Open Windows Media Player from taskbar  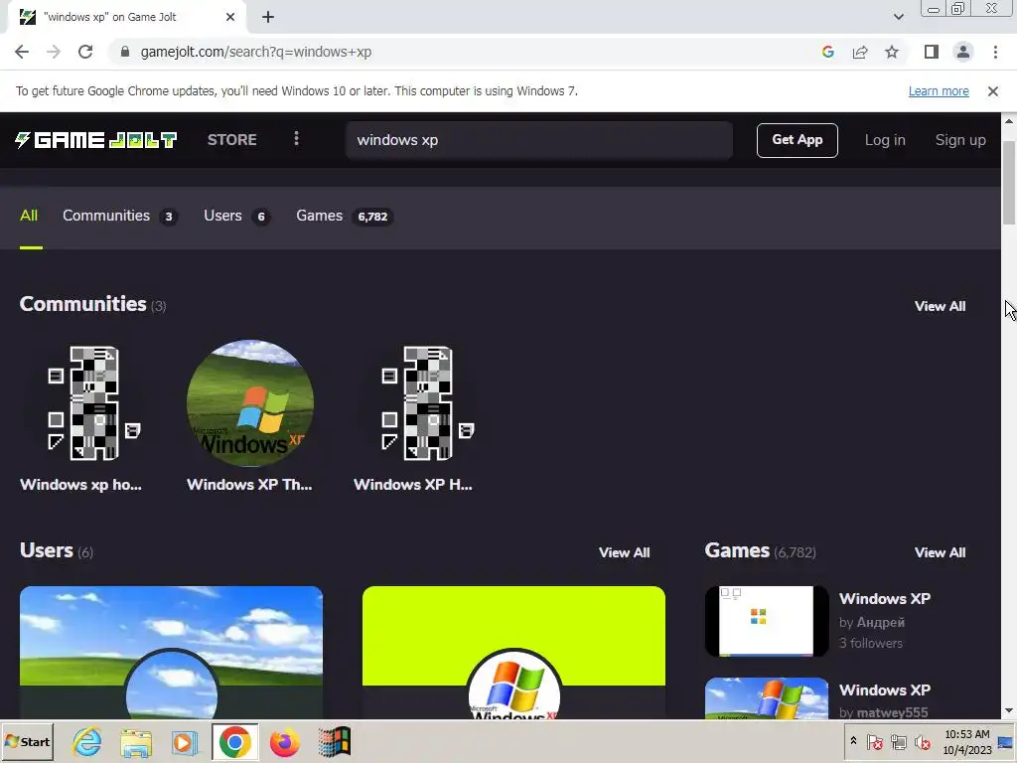click(185, 742)
